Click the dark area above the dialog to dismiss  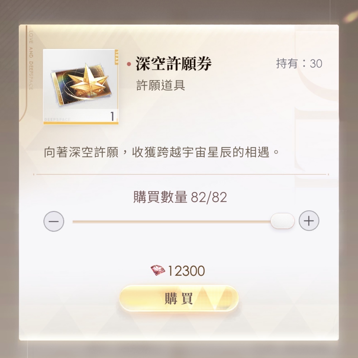(178, 12)
